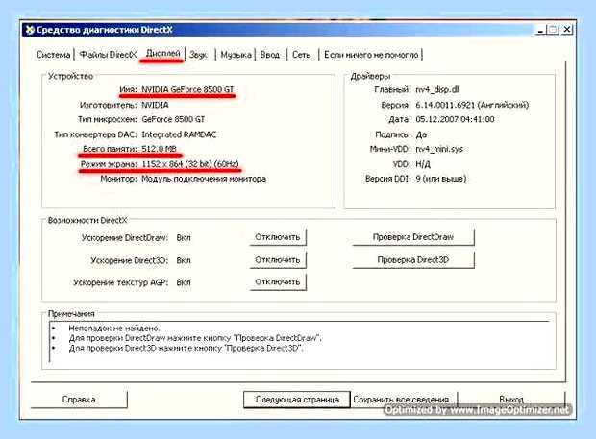Click the Изготовитель value NVIDIA
Image resolution: width=596 pixels, height=439 pixels.
[x=155, y=105]
